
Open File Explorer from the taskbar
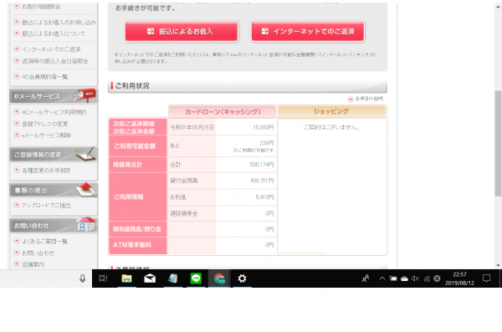click(127, 278)
